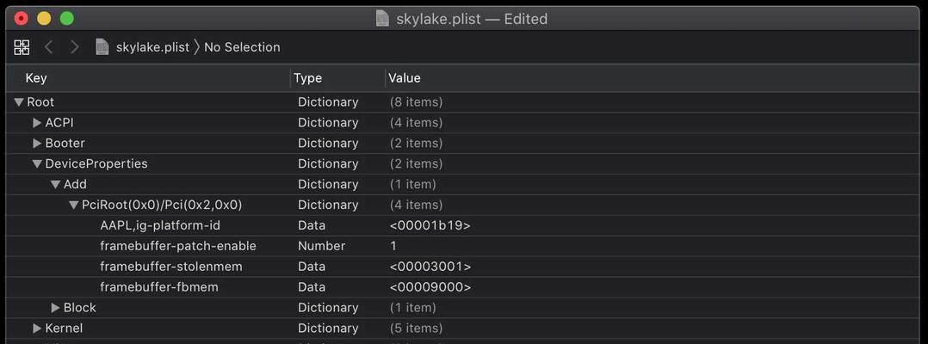Sort by the Key column header
This screenshot has width=928, height=344.
(36, 78)
